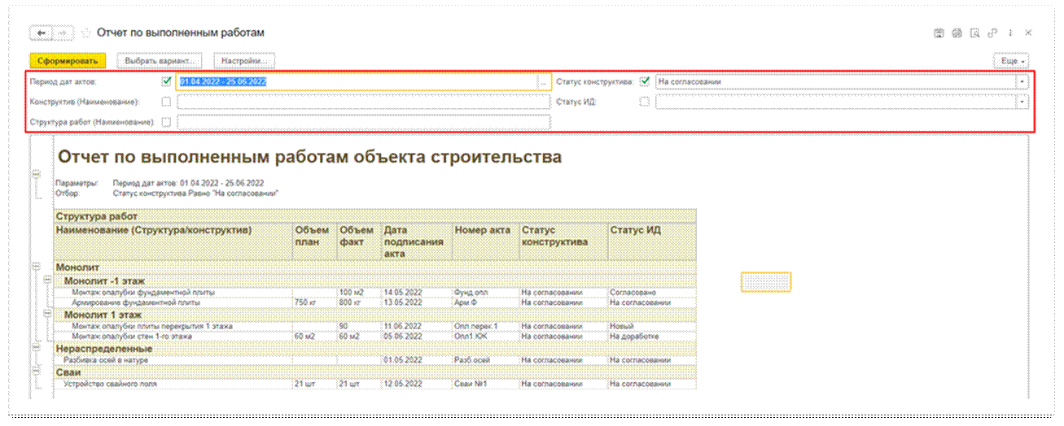The height and width of the screenshot is (426, 1064).
Task: Click the vertical dots more-options icon
Action: point(1010,33)
